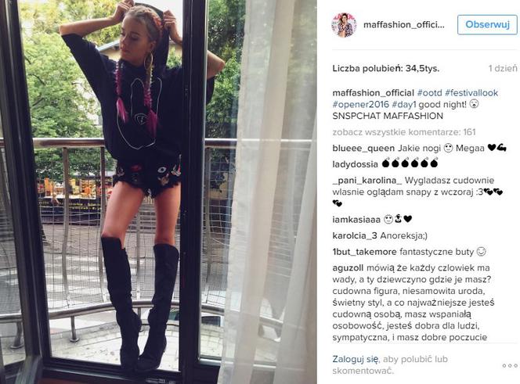Click the main post photo
The image size is (520, 384).
[158, 192]
